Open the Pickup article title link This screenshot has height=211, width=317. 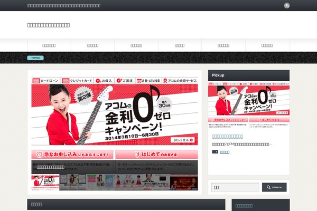point(227,137)
